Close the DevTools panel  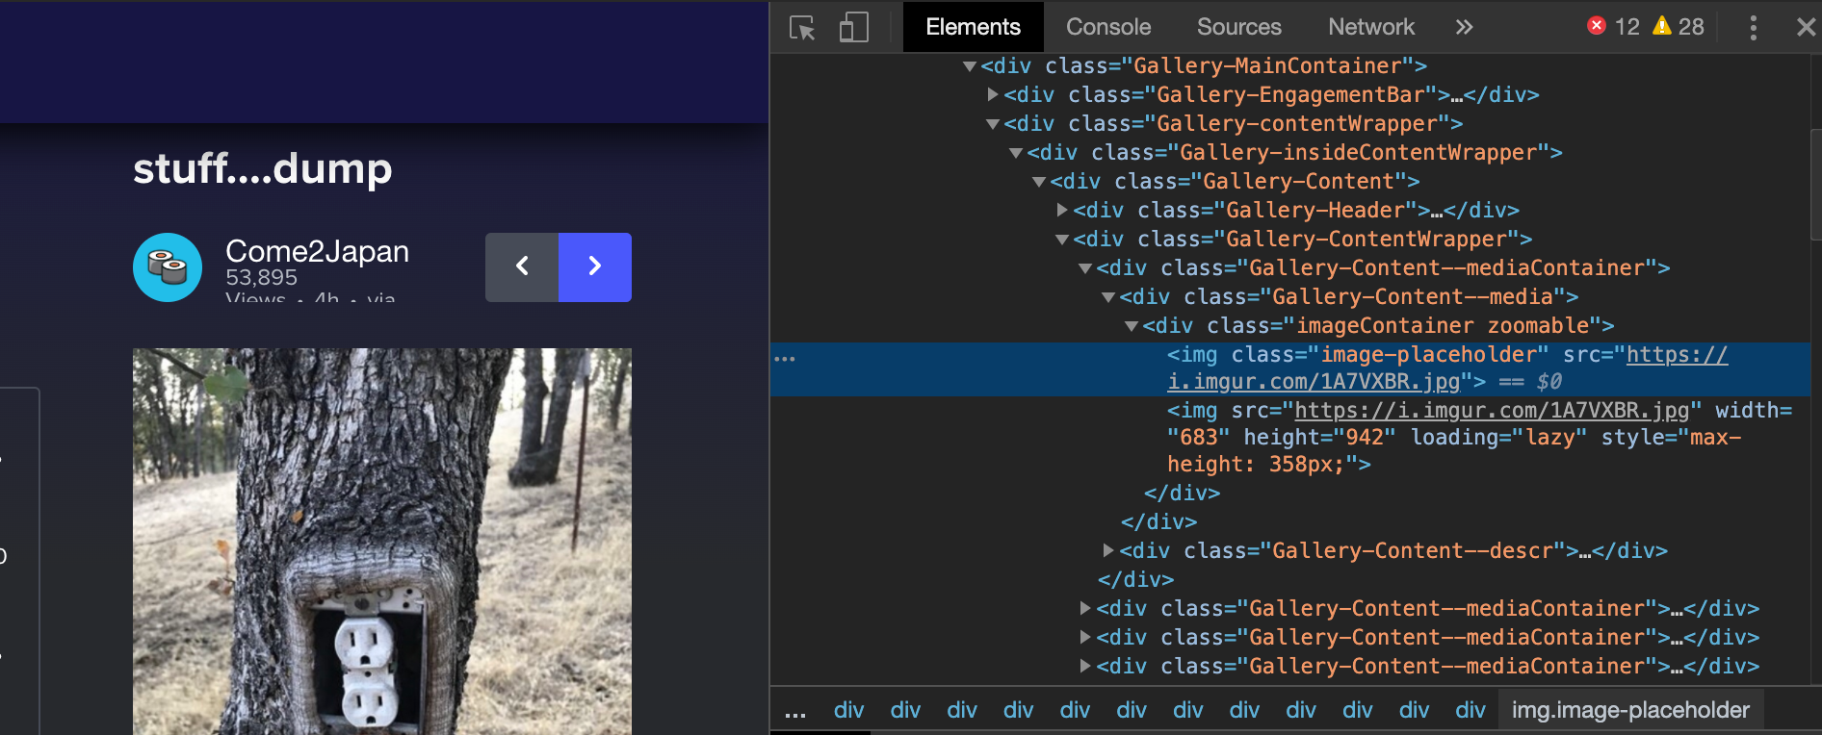[1807, 27]
